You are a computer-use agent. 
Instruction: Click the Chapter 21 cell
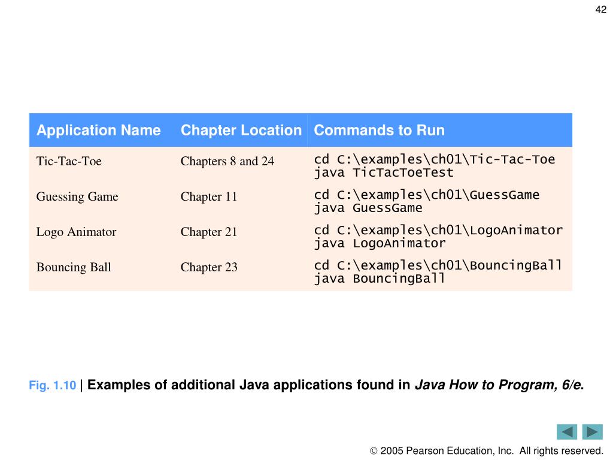pyautogui.click(x=209, y=232)
